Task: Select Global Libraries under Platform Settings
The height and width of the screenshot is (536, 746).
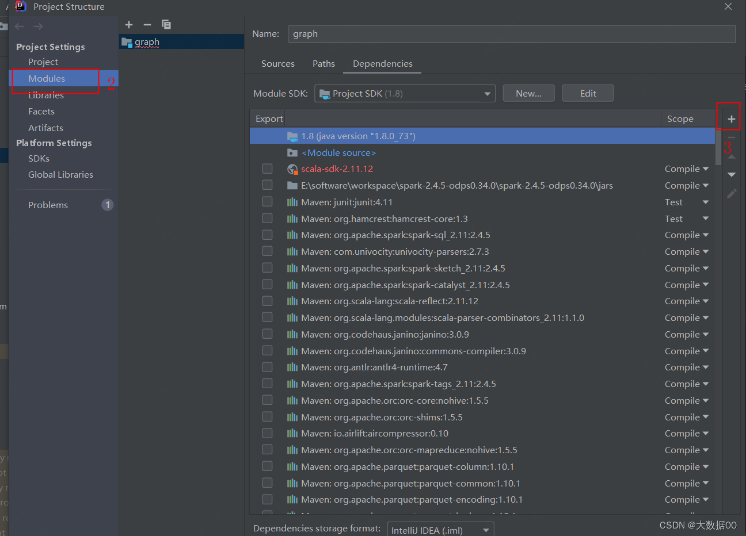Action: (60, 175)
